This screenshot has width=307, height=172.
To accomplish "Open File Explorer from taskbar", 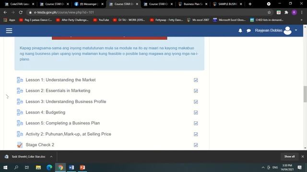I will (38, 168).
